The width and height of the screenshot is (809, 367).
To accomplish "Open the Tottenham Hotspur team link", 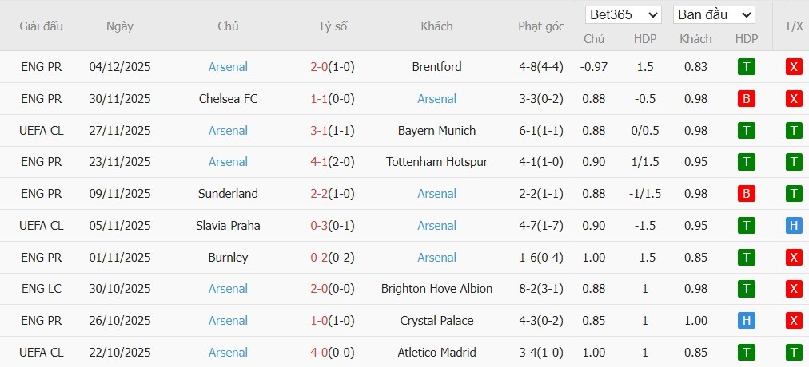I will (x=436, y=162).
